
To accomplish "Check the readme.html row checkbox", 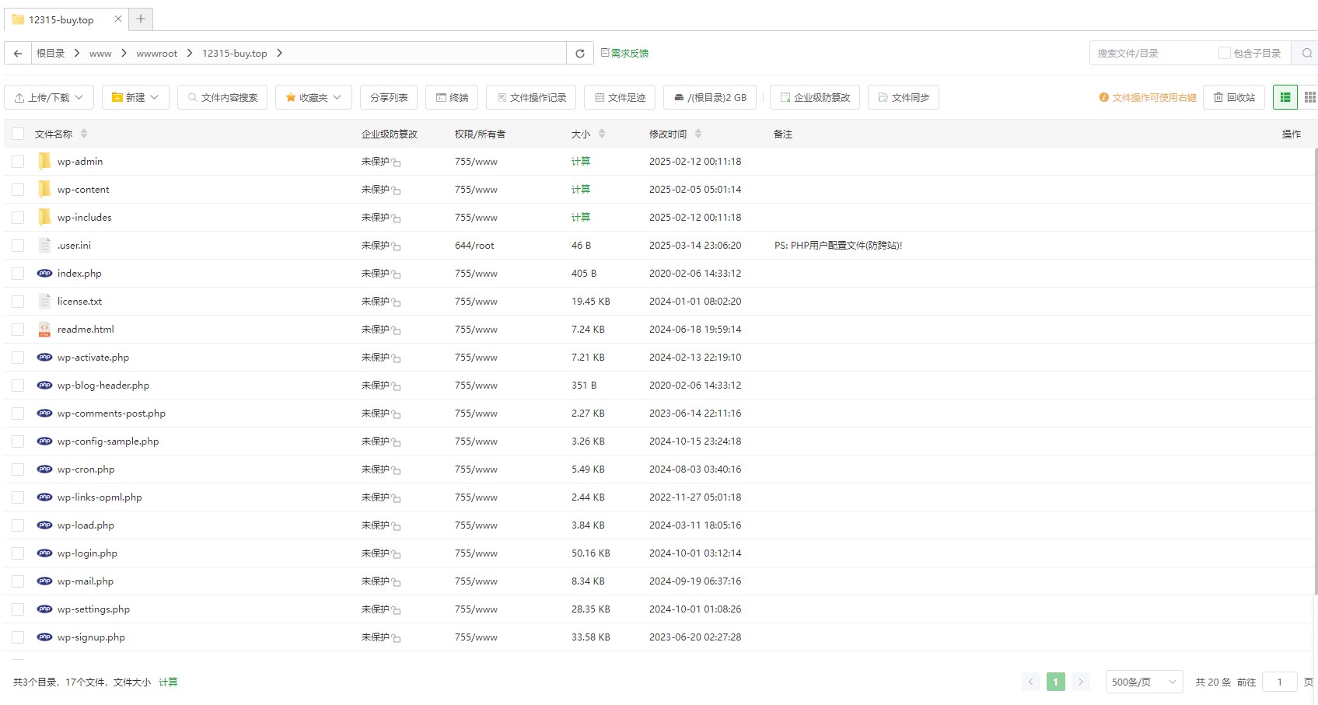I will click(18, 330).
